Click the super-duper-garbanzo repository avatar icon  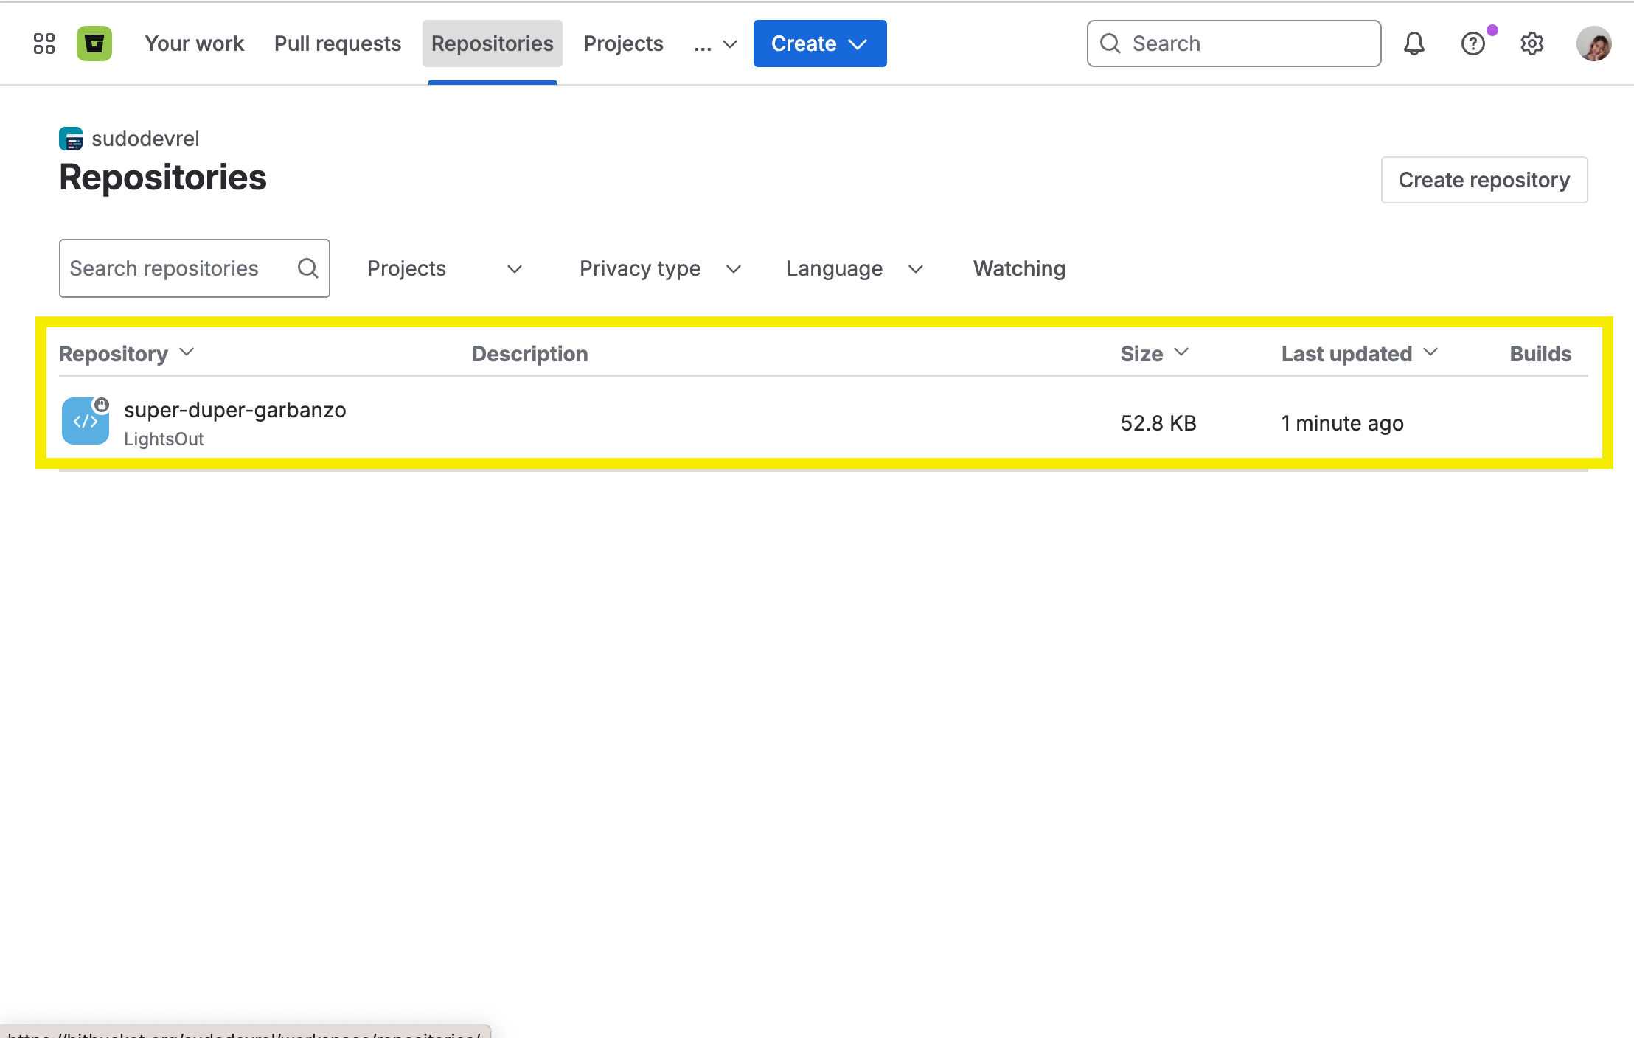[x=86, y=421]
